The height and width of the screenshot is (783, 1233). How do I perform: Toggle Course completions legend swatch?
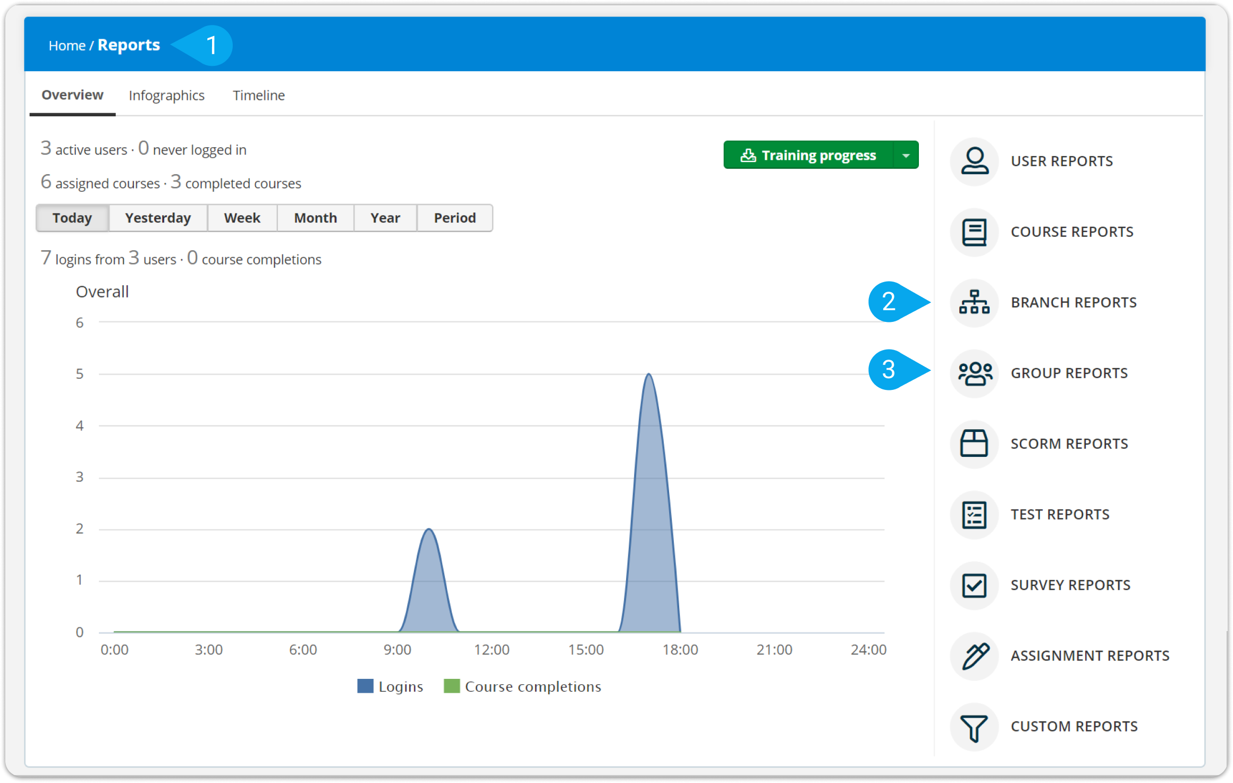click(x=452, y=686)
